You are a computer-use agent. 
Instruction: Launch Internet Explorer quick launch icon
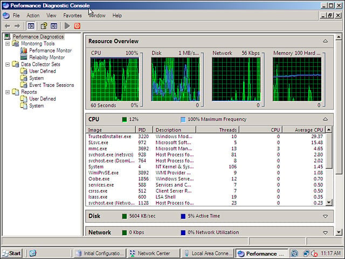tap(33, 253)
